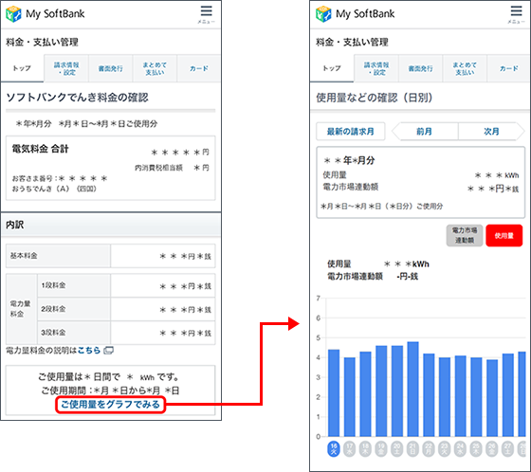Select the day 20 (土) circle

[397, 449]
